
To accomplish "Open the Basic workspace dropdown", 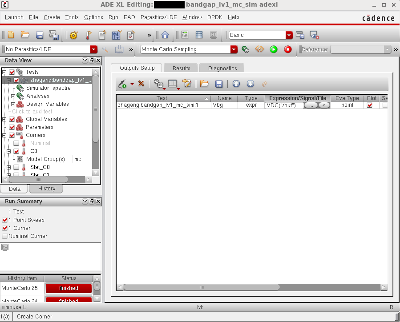I will pyautogui.click(x=289, y=35).
